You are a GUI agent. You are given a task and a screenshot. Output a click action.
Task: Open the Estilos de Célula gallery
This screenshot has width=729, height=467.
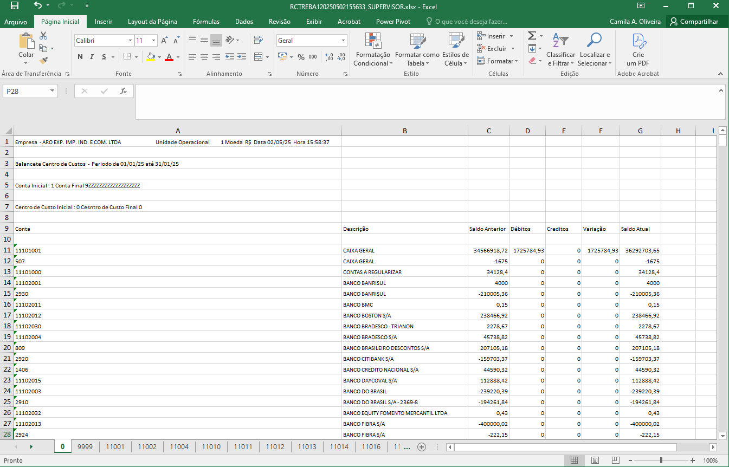(456, 50)
